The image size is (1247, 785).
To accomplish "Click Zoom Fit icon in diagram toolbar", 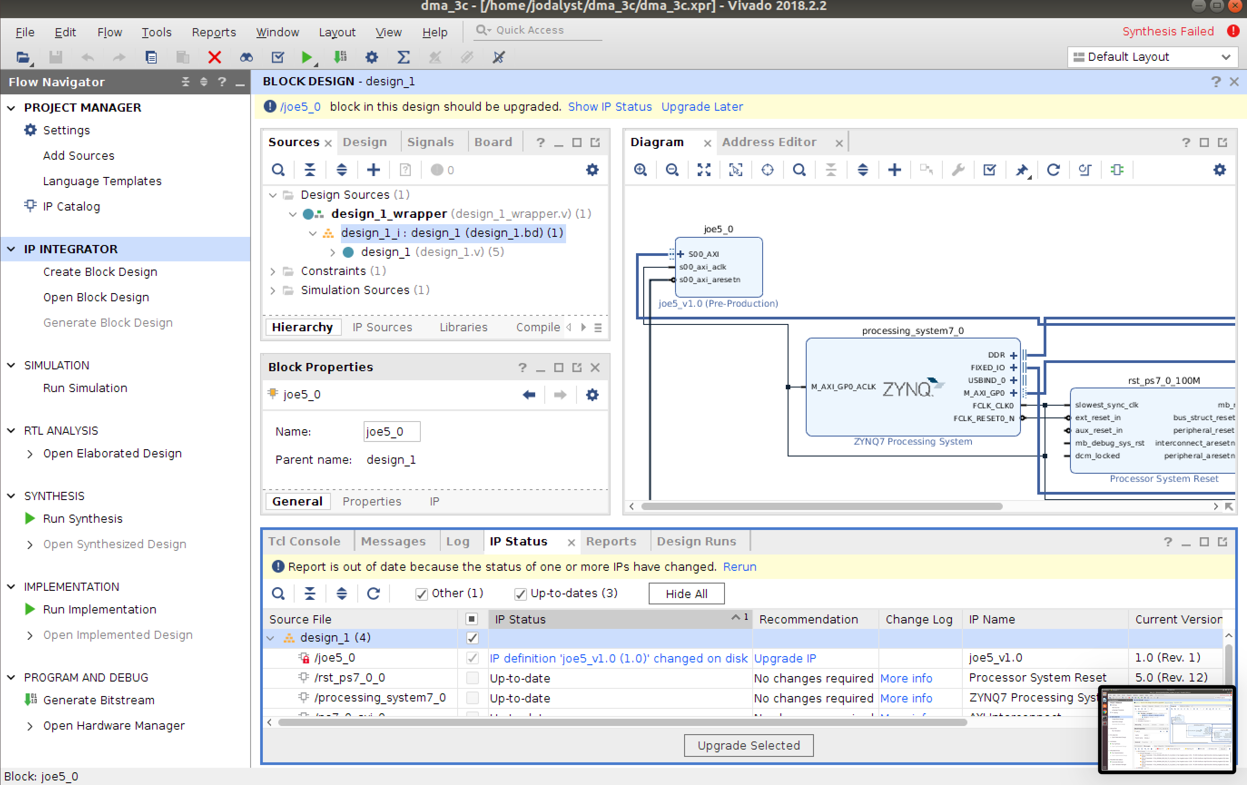I will 704,170.
